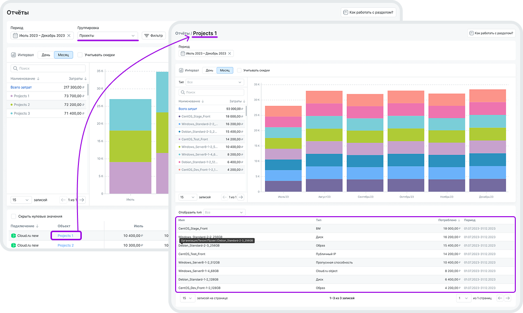Sort by the Потреблено column arrow
Screen dimensions: 523x313
click(458, 220)
